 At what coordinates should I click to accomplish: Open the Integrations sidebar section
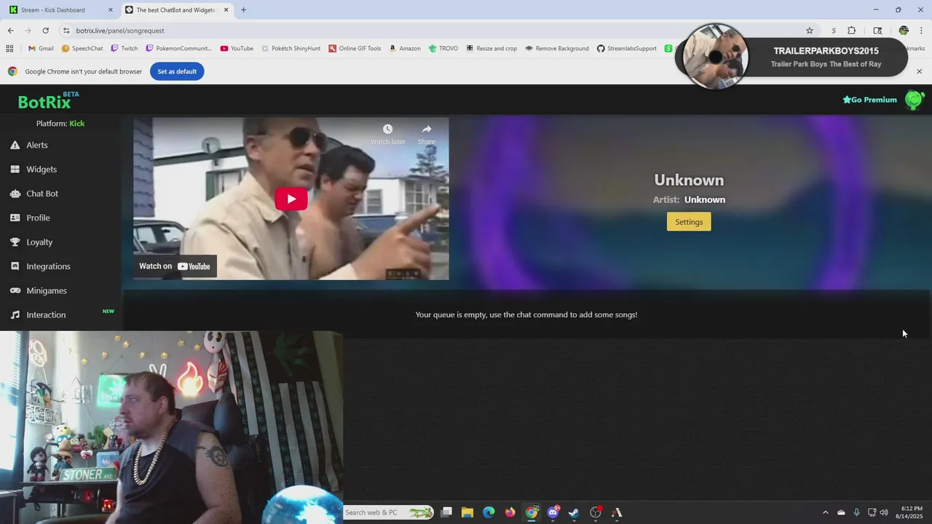coord(40,266)
